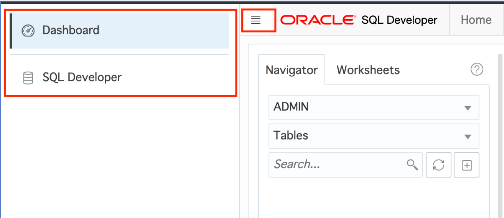This screenshot has height=218, width=504.
Task: Click the Dashboard gauge icon
Action: [28, 31]
